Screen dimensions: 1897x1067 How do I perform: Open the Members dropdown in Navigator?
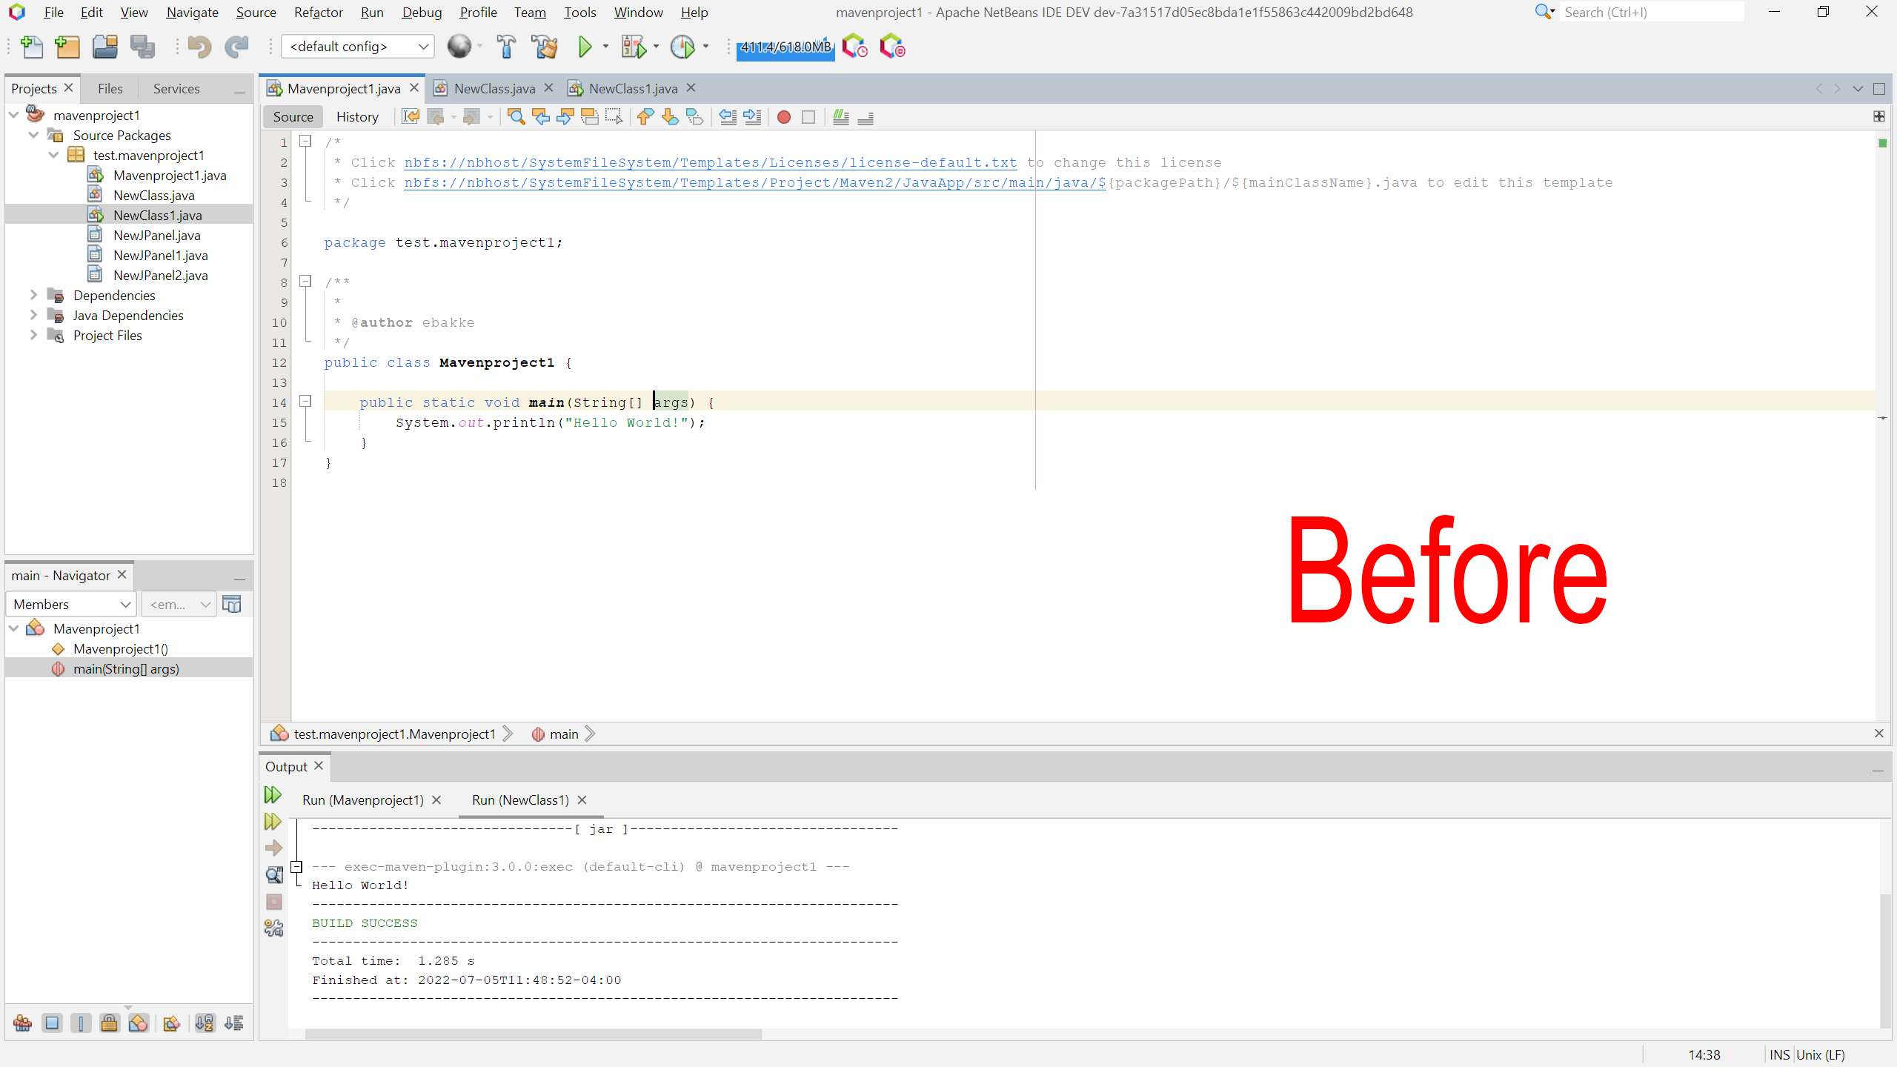coord(71,604)
